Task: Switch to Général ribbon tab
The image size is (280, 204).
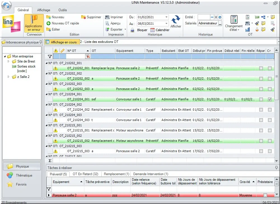Action: tap(23, 10)
